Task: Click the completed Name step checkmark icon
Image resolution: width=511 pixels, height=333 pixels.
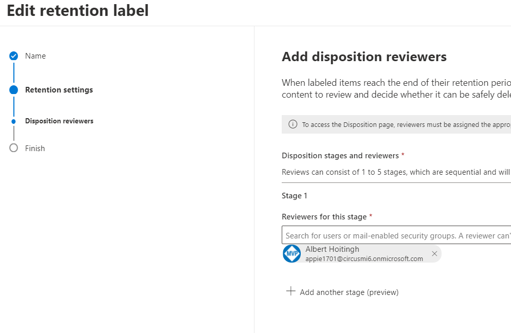Action: [x=14, y=56]
